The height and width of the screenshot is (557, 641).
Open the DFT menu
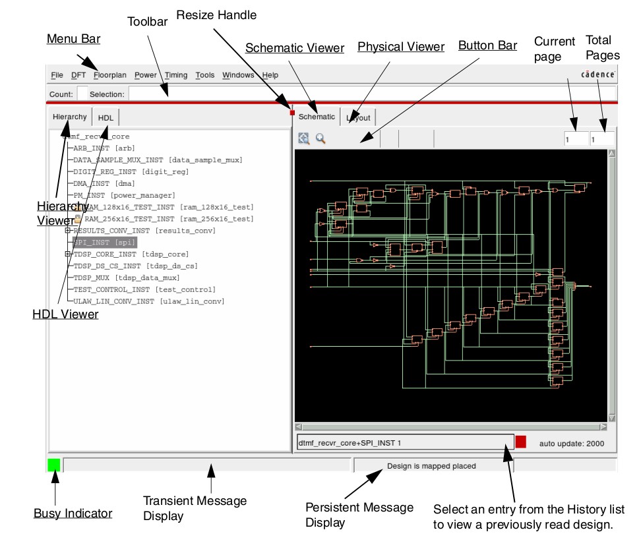pos(78,75)
